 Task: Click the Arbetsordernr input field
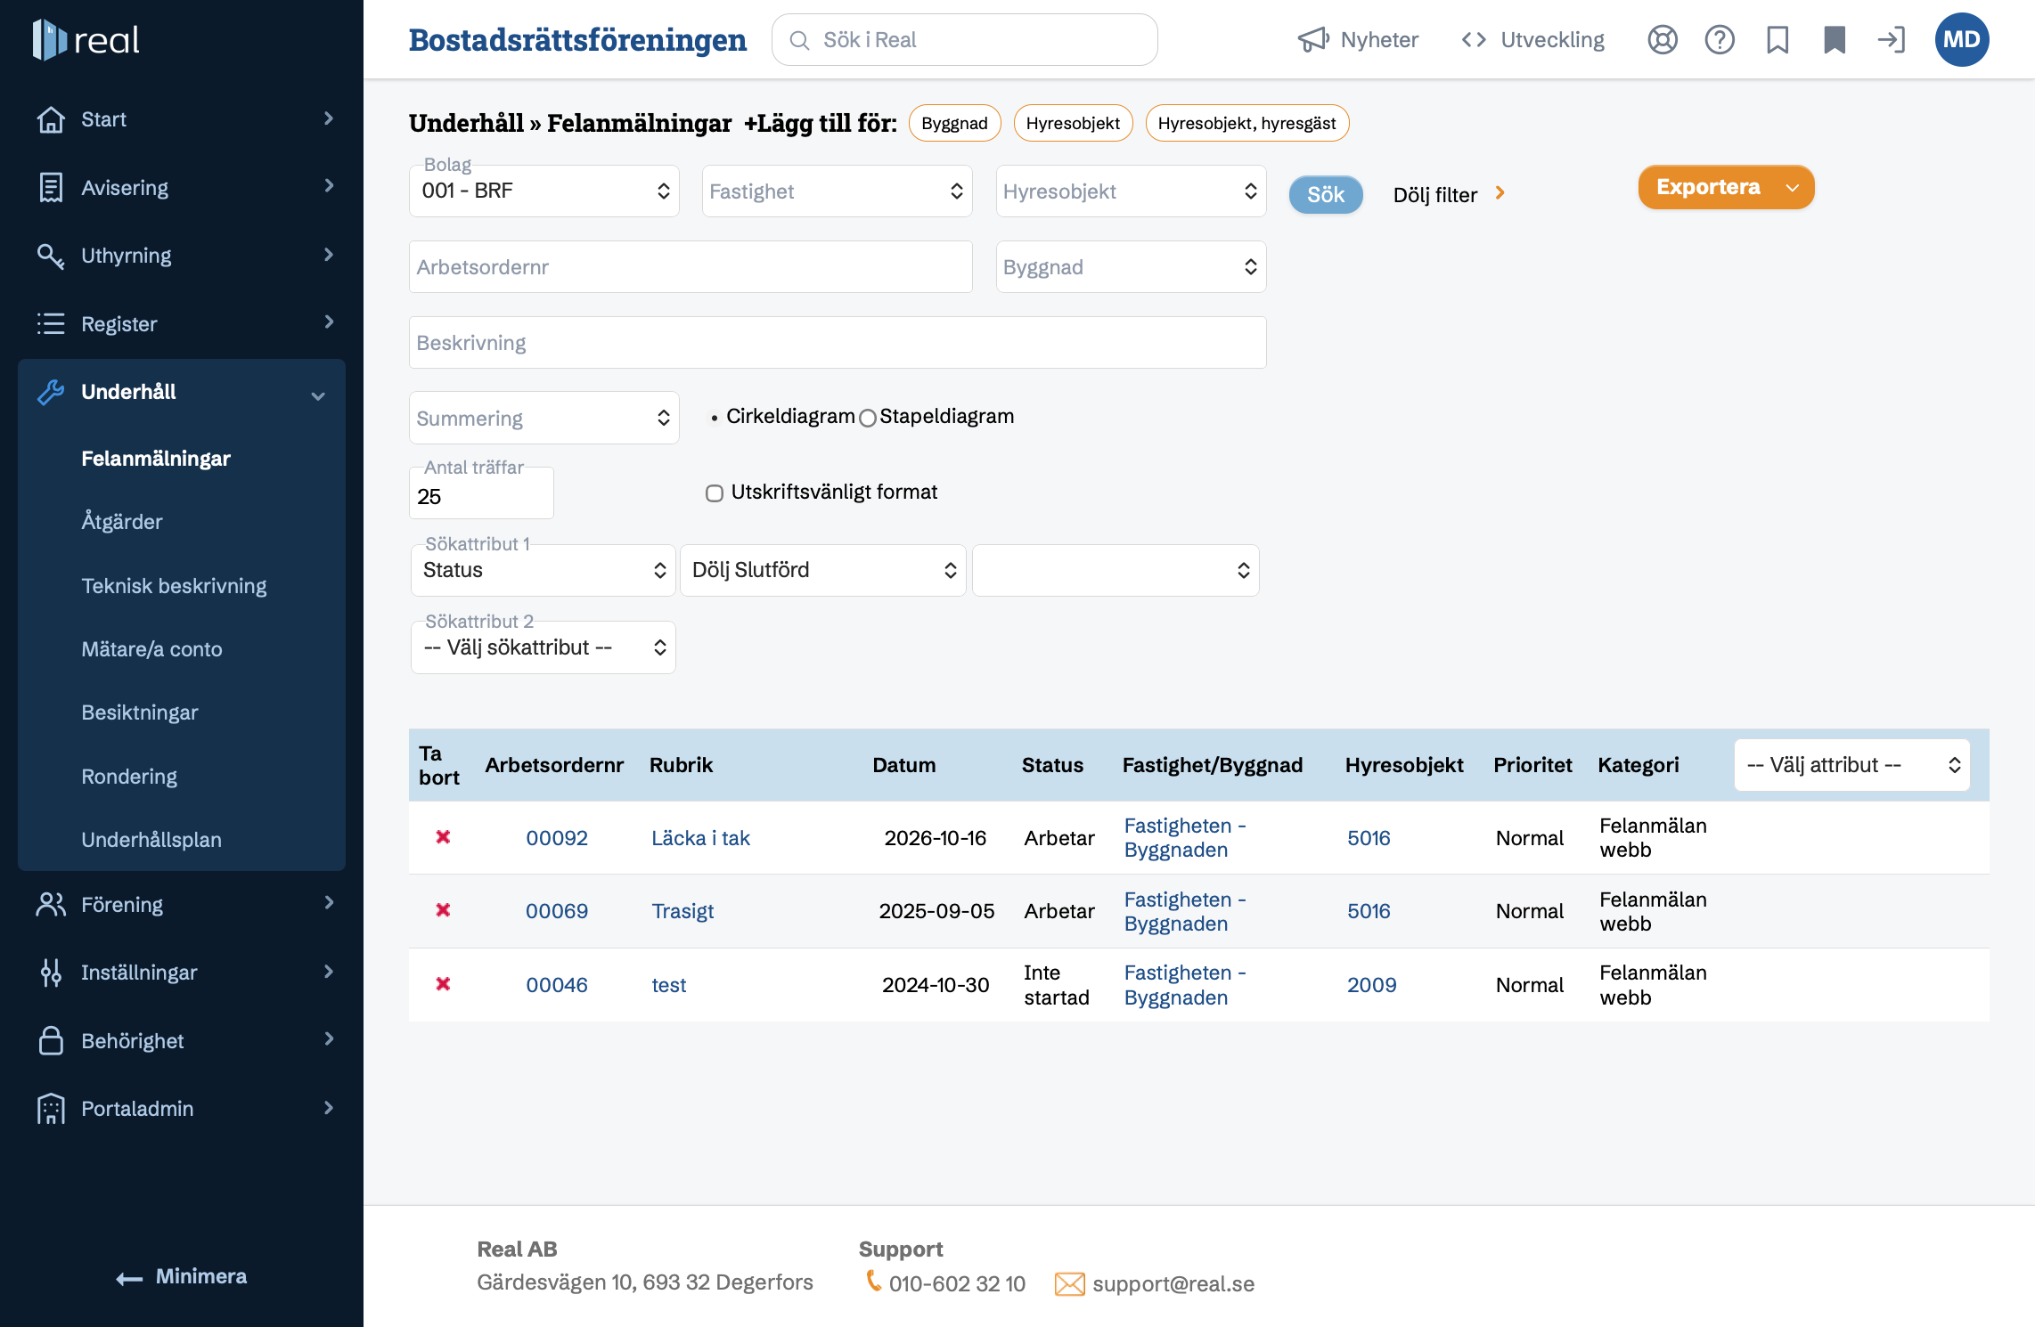pos(691,267)
